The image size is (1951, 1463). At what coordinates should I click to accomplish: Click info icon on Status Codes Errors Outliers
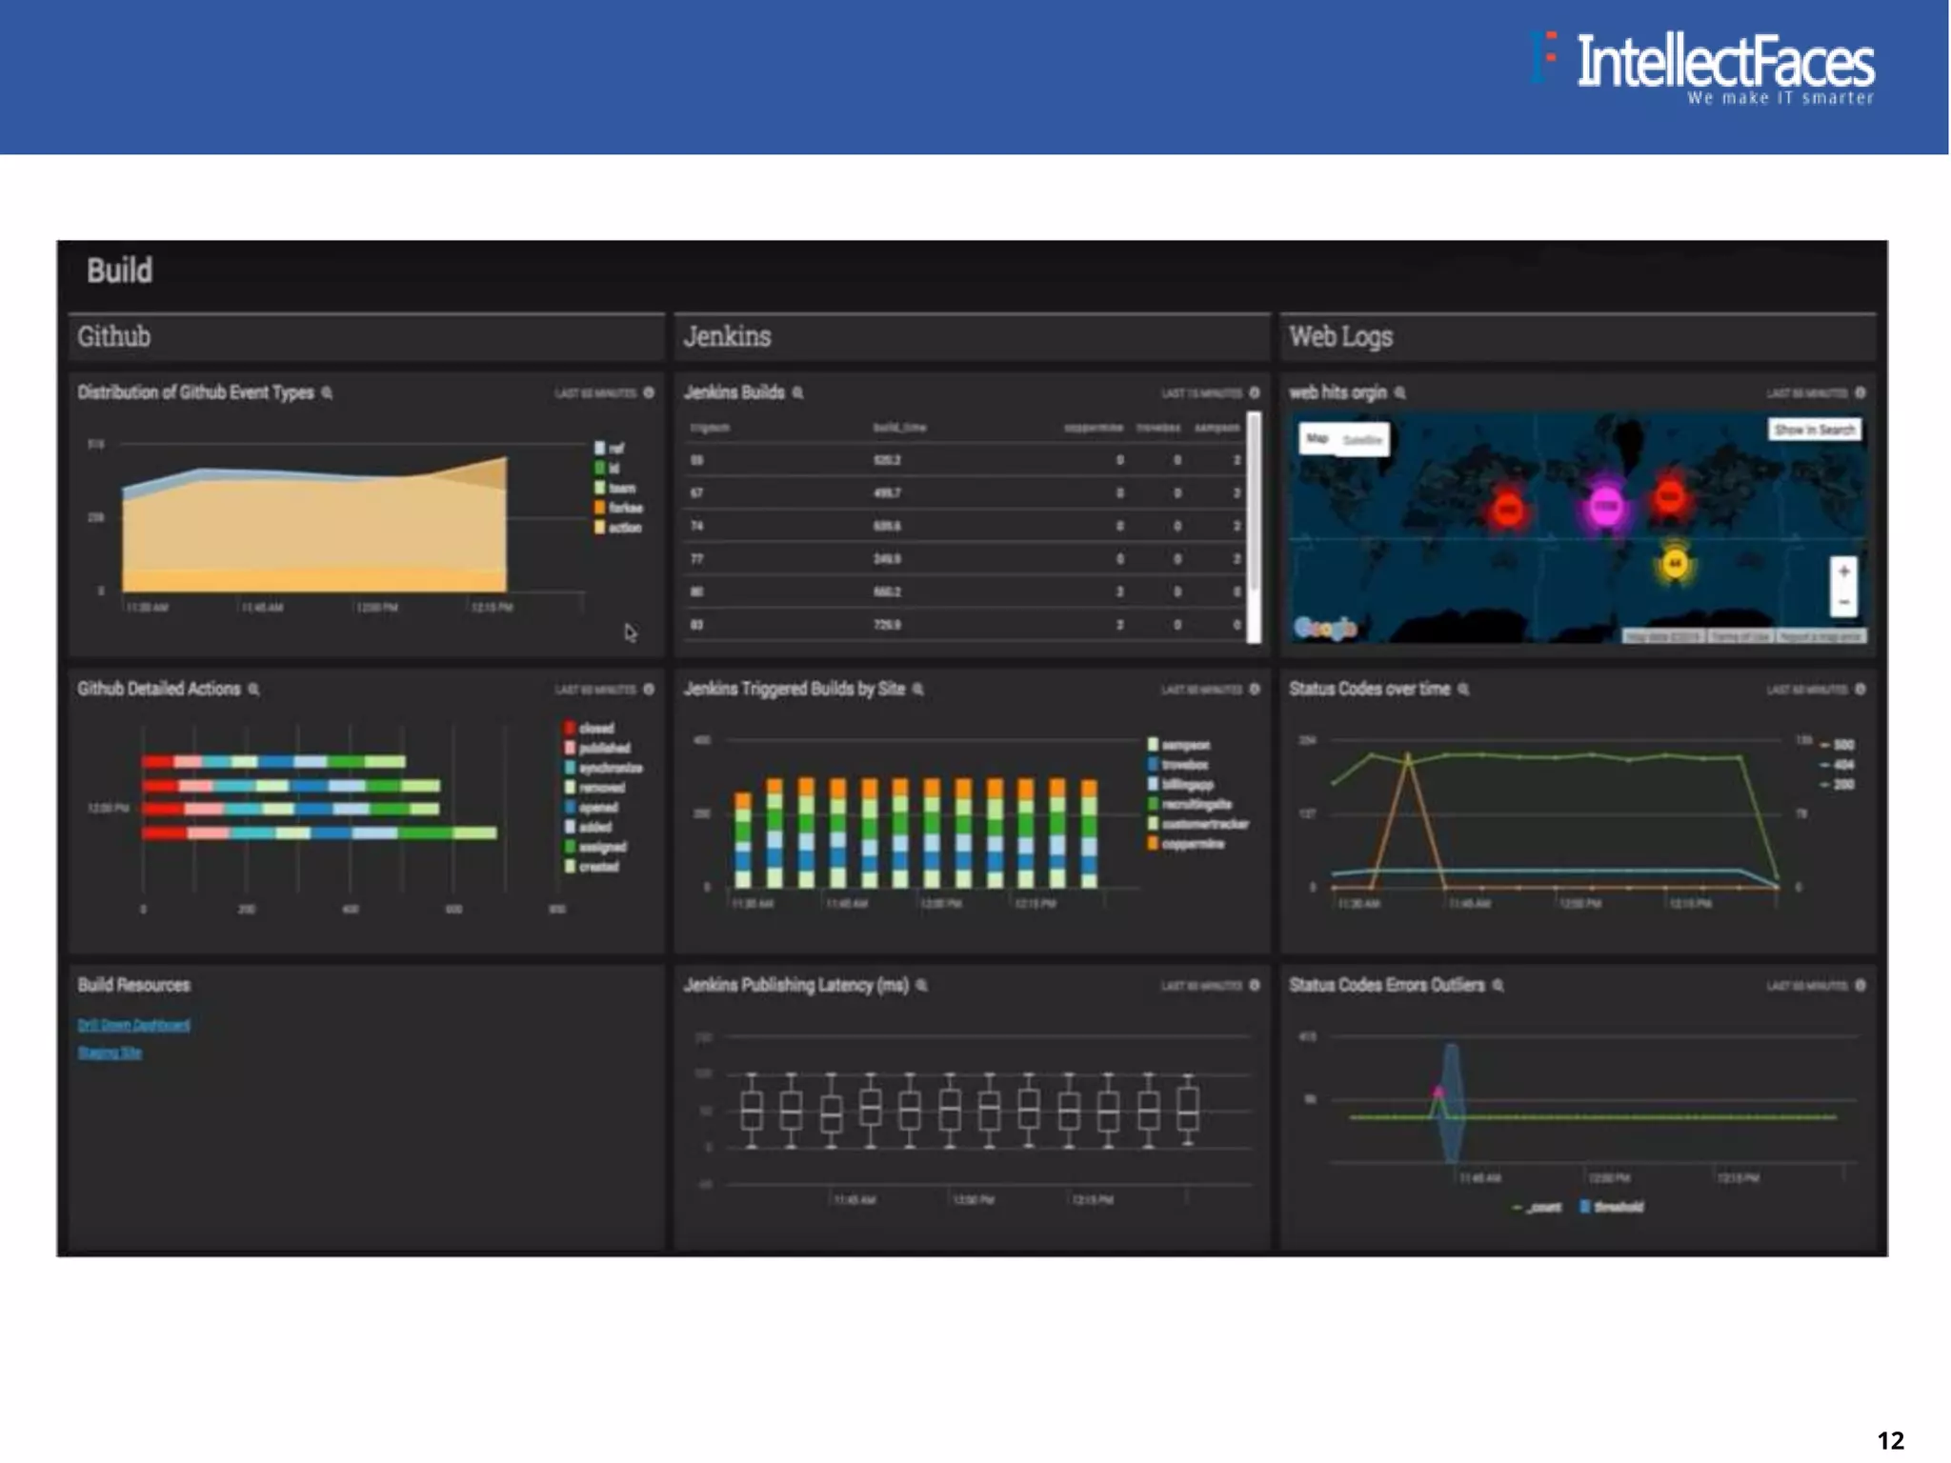(x=1860, y=985)
